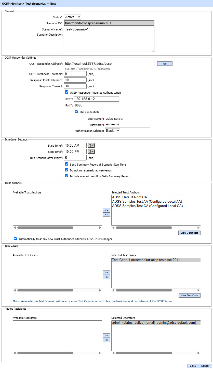Open the Stop Time clock picker
Viewport: 213px width, 369px height.
(x=91, y=152)
